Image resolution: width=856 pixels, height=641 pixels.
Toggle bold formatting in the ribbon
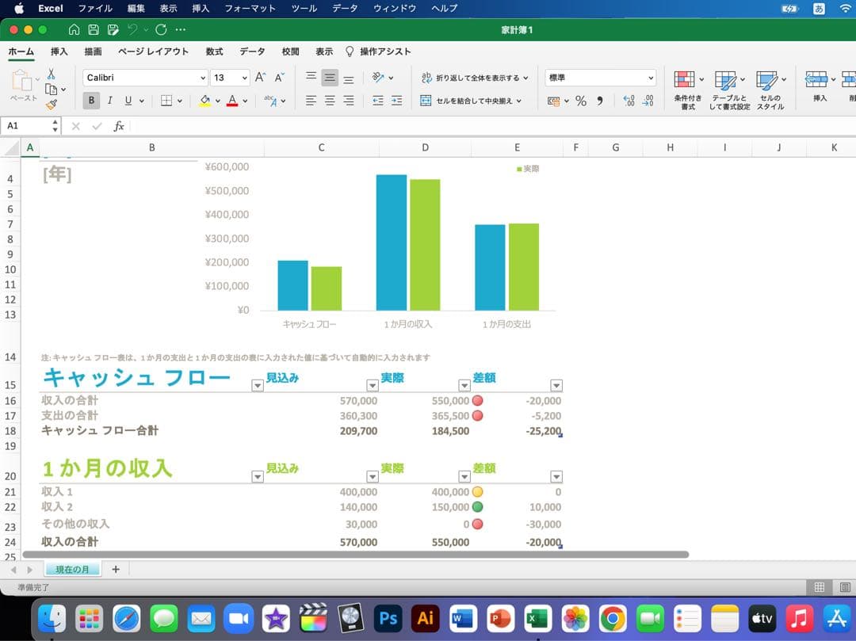[91, 100]
